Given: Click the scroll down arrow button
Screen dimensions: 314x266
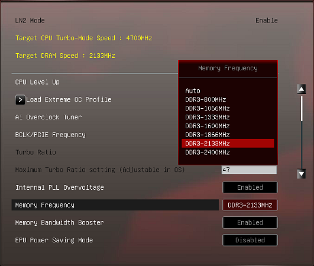Looking at the screenshot, I should coord(302,174).
